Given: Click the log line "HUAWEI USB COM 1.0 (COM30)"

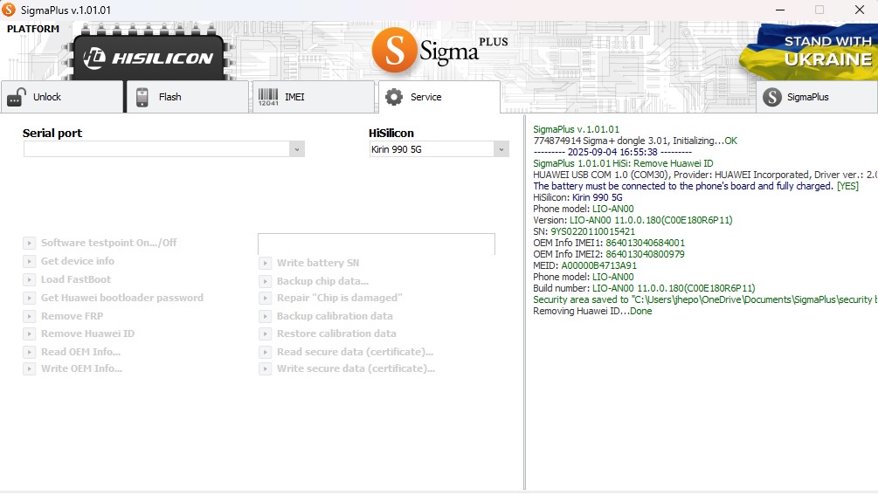Looking at the screenshot, I should coord(705,175).
